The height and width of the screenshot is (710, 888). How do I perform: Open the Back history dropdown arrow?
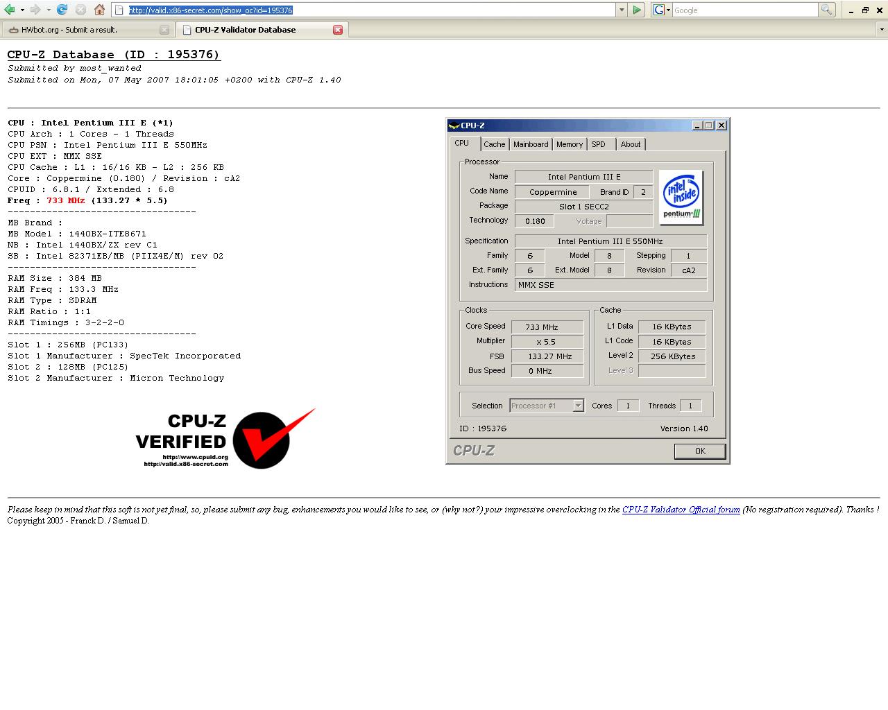[22, 10]
